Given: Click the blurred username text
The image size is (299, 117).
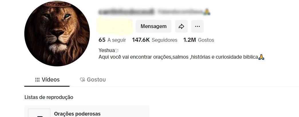Looking at the screenshot, I should pos(126,12).
